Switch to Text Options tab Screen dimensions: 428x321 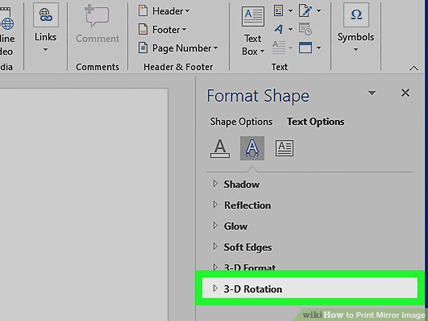[316, 122]
